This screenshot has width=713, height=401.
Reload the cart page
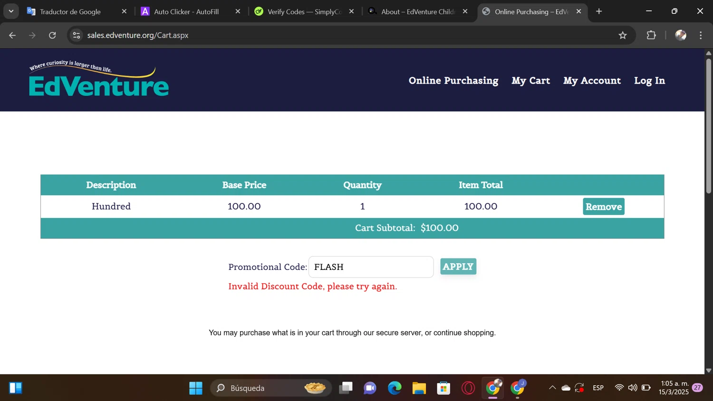pos(52,35)
